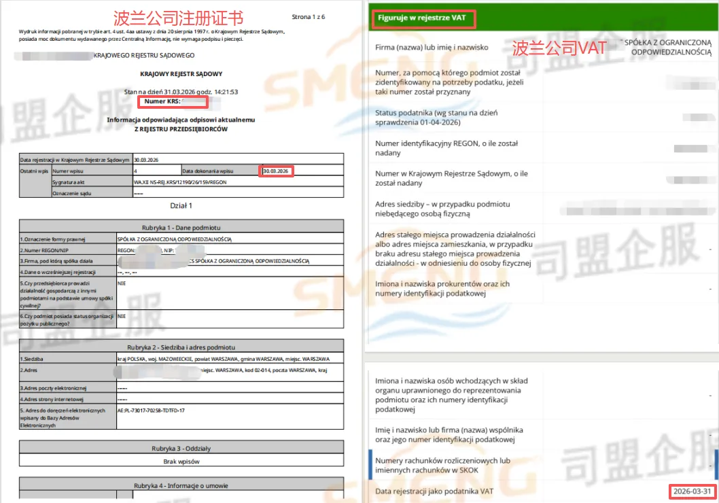Click 'Data rejestracji jako podatnika VAT' label

(434, 491)
